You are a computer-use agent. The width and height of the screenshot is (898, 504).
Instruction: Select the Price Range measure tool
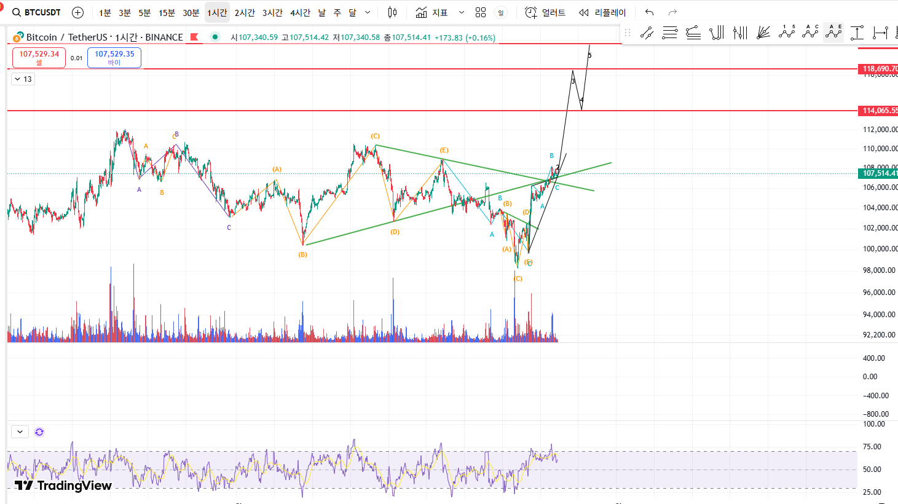point(857,33)
